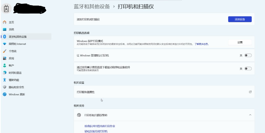Click the 个性化 paintbrush icon
Screen dimensions: 265x133
click(5, 51)
